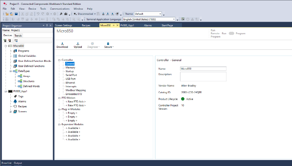Image resolution: width=292 pixels, height=166 pixels.
Task: Click the Undo arrow icon
Action: coord(38,14)
